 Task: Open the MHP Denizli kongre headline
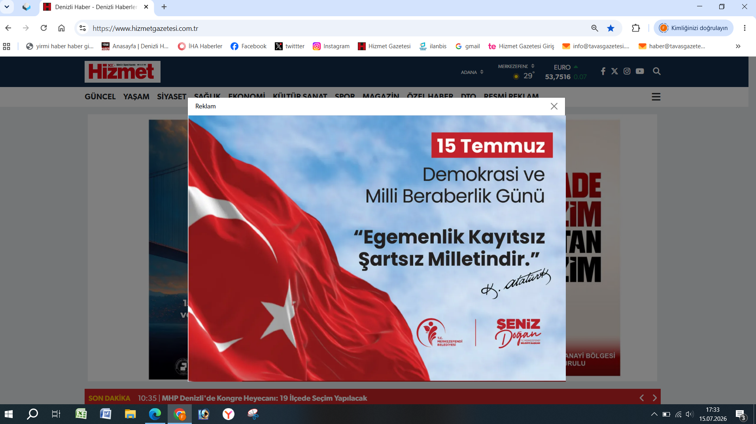(x=264, y=398)
